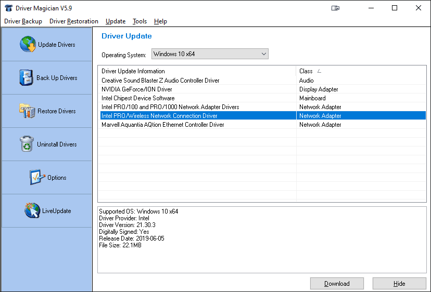Click the title bar tablet mode icon
The height and width of the screenshot is (292, 431).
pos(336,8)
